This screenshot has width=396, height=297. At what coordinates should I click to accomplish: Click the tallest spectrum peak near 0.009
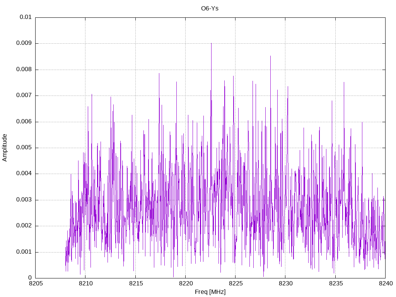coord(212,43)
